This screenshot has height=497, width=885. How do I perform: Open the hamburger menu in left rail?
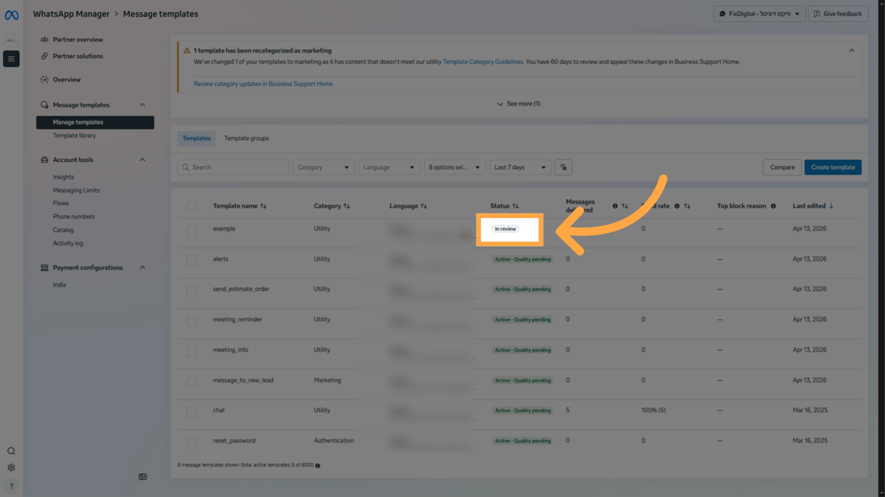click(11, 58)
